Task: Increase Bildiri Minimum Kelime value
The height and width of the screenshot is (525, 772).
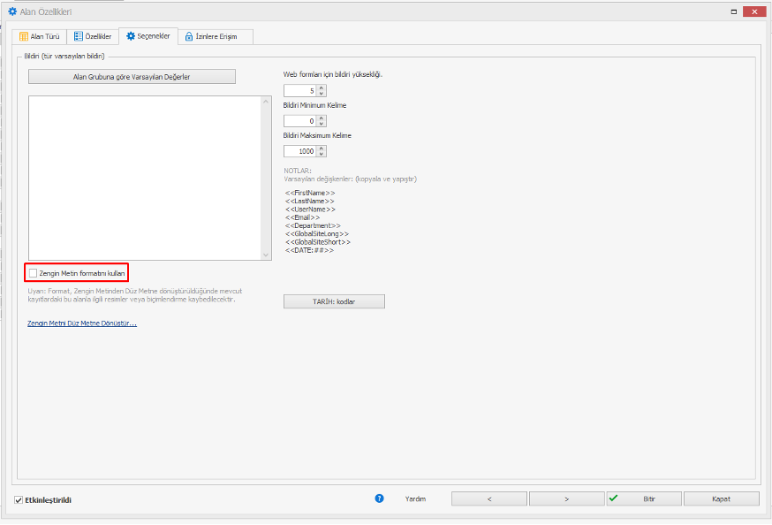Action: 322,118
